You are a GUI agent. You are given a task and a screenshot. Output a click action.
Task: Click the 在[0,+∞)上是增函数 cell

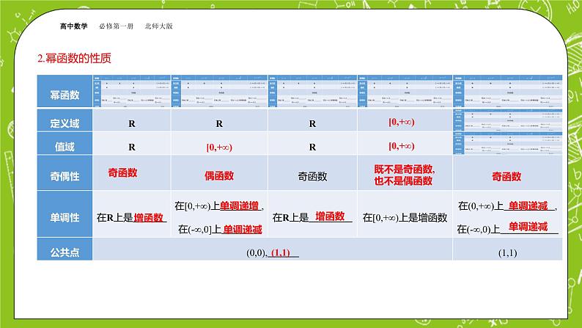405,217
